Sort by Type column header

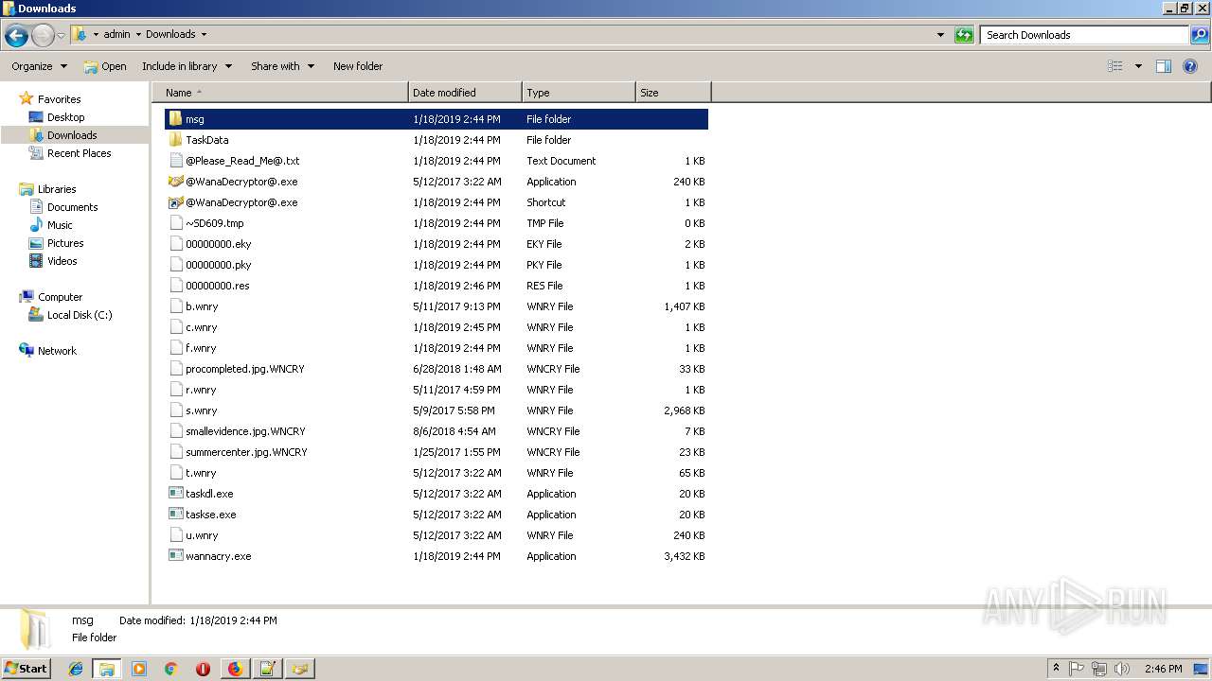pos(579,93)
